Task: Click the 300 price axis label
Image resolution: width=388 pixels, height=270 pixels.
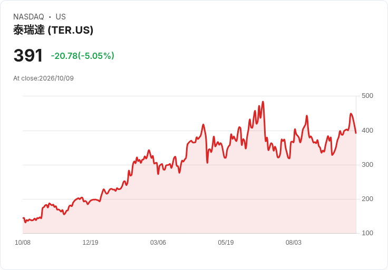Action: click(x=367, y=165)
